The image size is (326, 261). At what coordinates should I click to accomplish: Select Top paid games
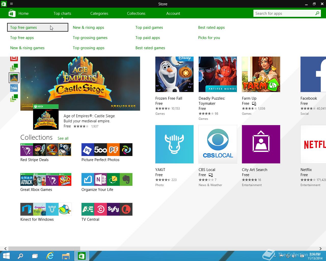point(149,28)
